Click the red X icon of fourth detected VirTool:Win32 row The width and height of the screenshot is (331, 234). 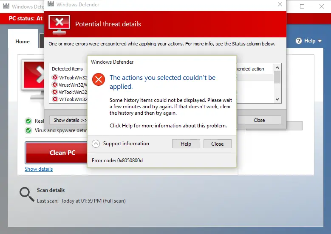[x=55, y=99]
